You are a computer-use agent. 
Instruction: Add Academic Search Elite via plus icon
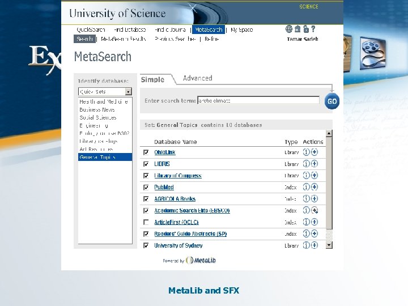[314, 210]
